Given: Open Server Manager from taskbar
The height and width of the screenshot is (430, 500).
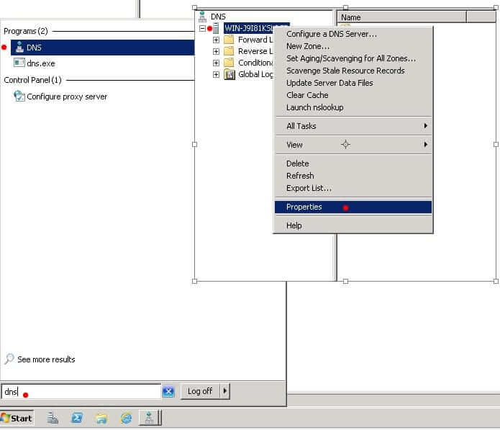Looking at the screenshot, I should point(53,418).
